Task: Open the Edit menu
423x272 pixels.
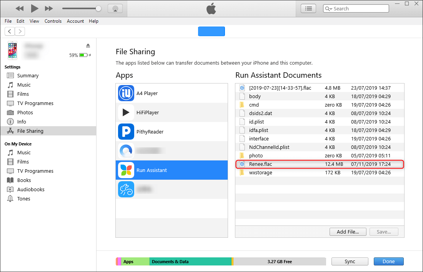Action: pos(20,21)
